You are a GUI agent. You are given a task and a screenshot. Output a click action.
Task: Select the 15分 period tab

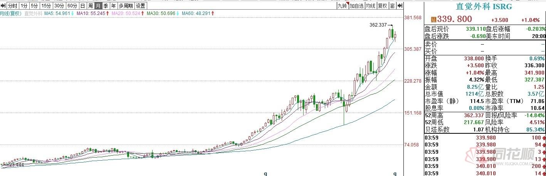pyautogui.click(x=46, y=6)
